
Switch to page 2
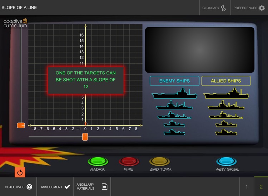pos(261,187)
